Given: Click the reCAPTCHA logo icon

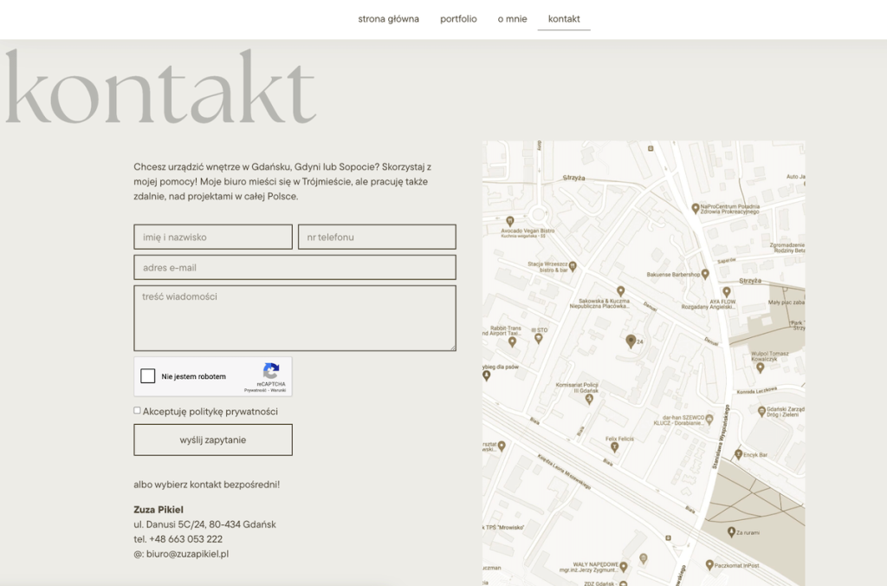Looking at the screenshot, I should point(271,370).
